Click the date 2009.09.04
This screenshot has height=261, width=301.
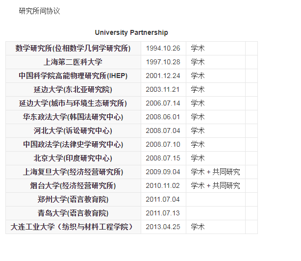tap(163, 172)
